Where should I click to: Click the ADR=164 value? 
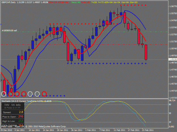[108, 2]
